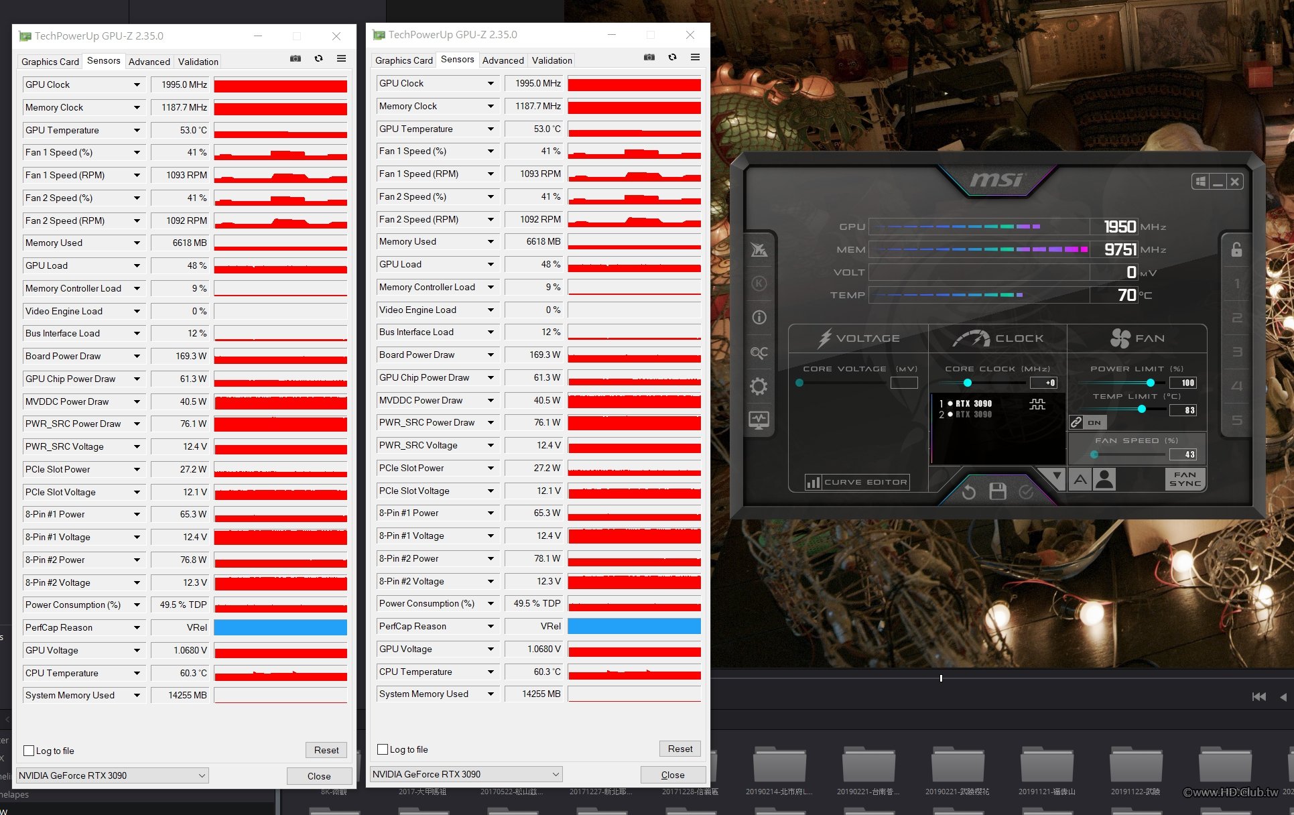
Task: Click Reset button in right GPU-Z window
Action: click(x=680, y=749)
